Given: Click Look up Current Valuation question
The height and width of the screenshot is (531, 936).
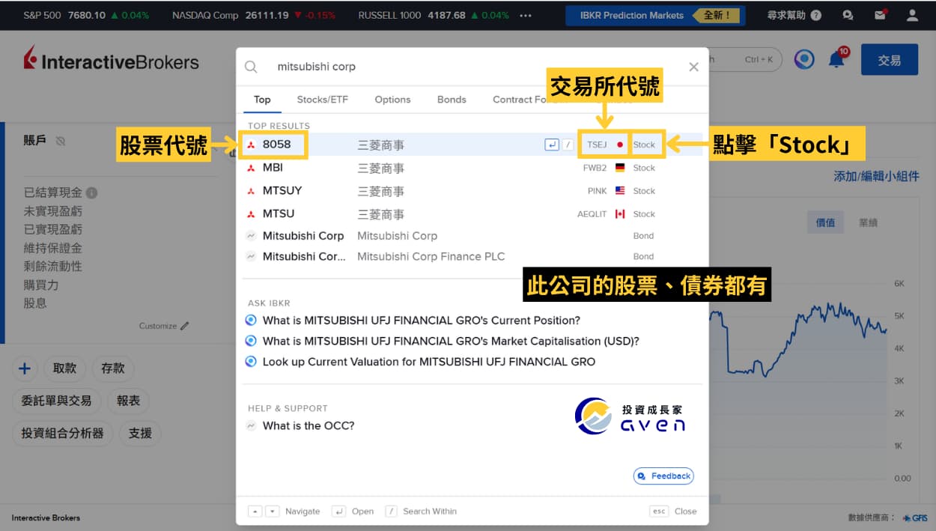Looking at the screenshot, I should [429, 362].
